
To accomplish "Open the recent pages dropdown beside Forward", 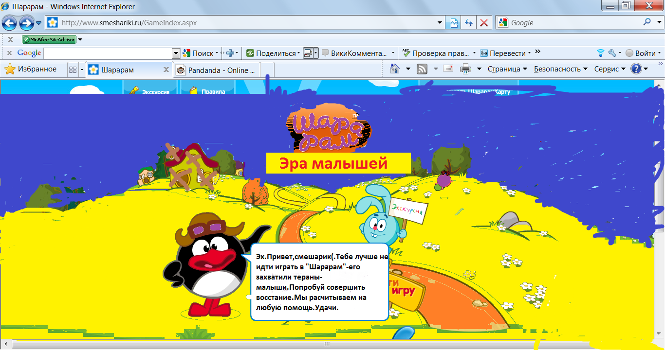I will coord(39,23).
